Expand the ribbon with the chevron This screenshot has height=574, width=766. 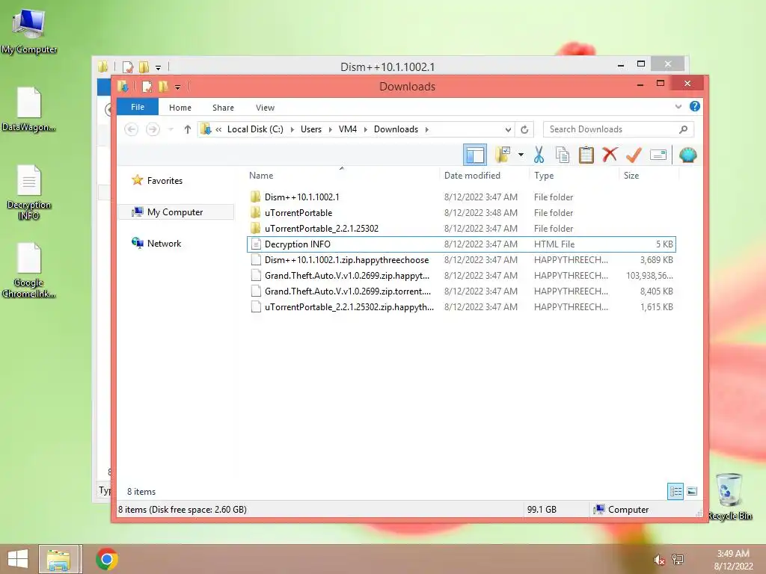click(678, 106)
